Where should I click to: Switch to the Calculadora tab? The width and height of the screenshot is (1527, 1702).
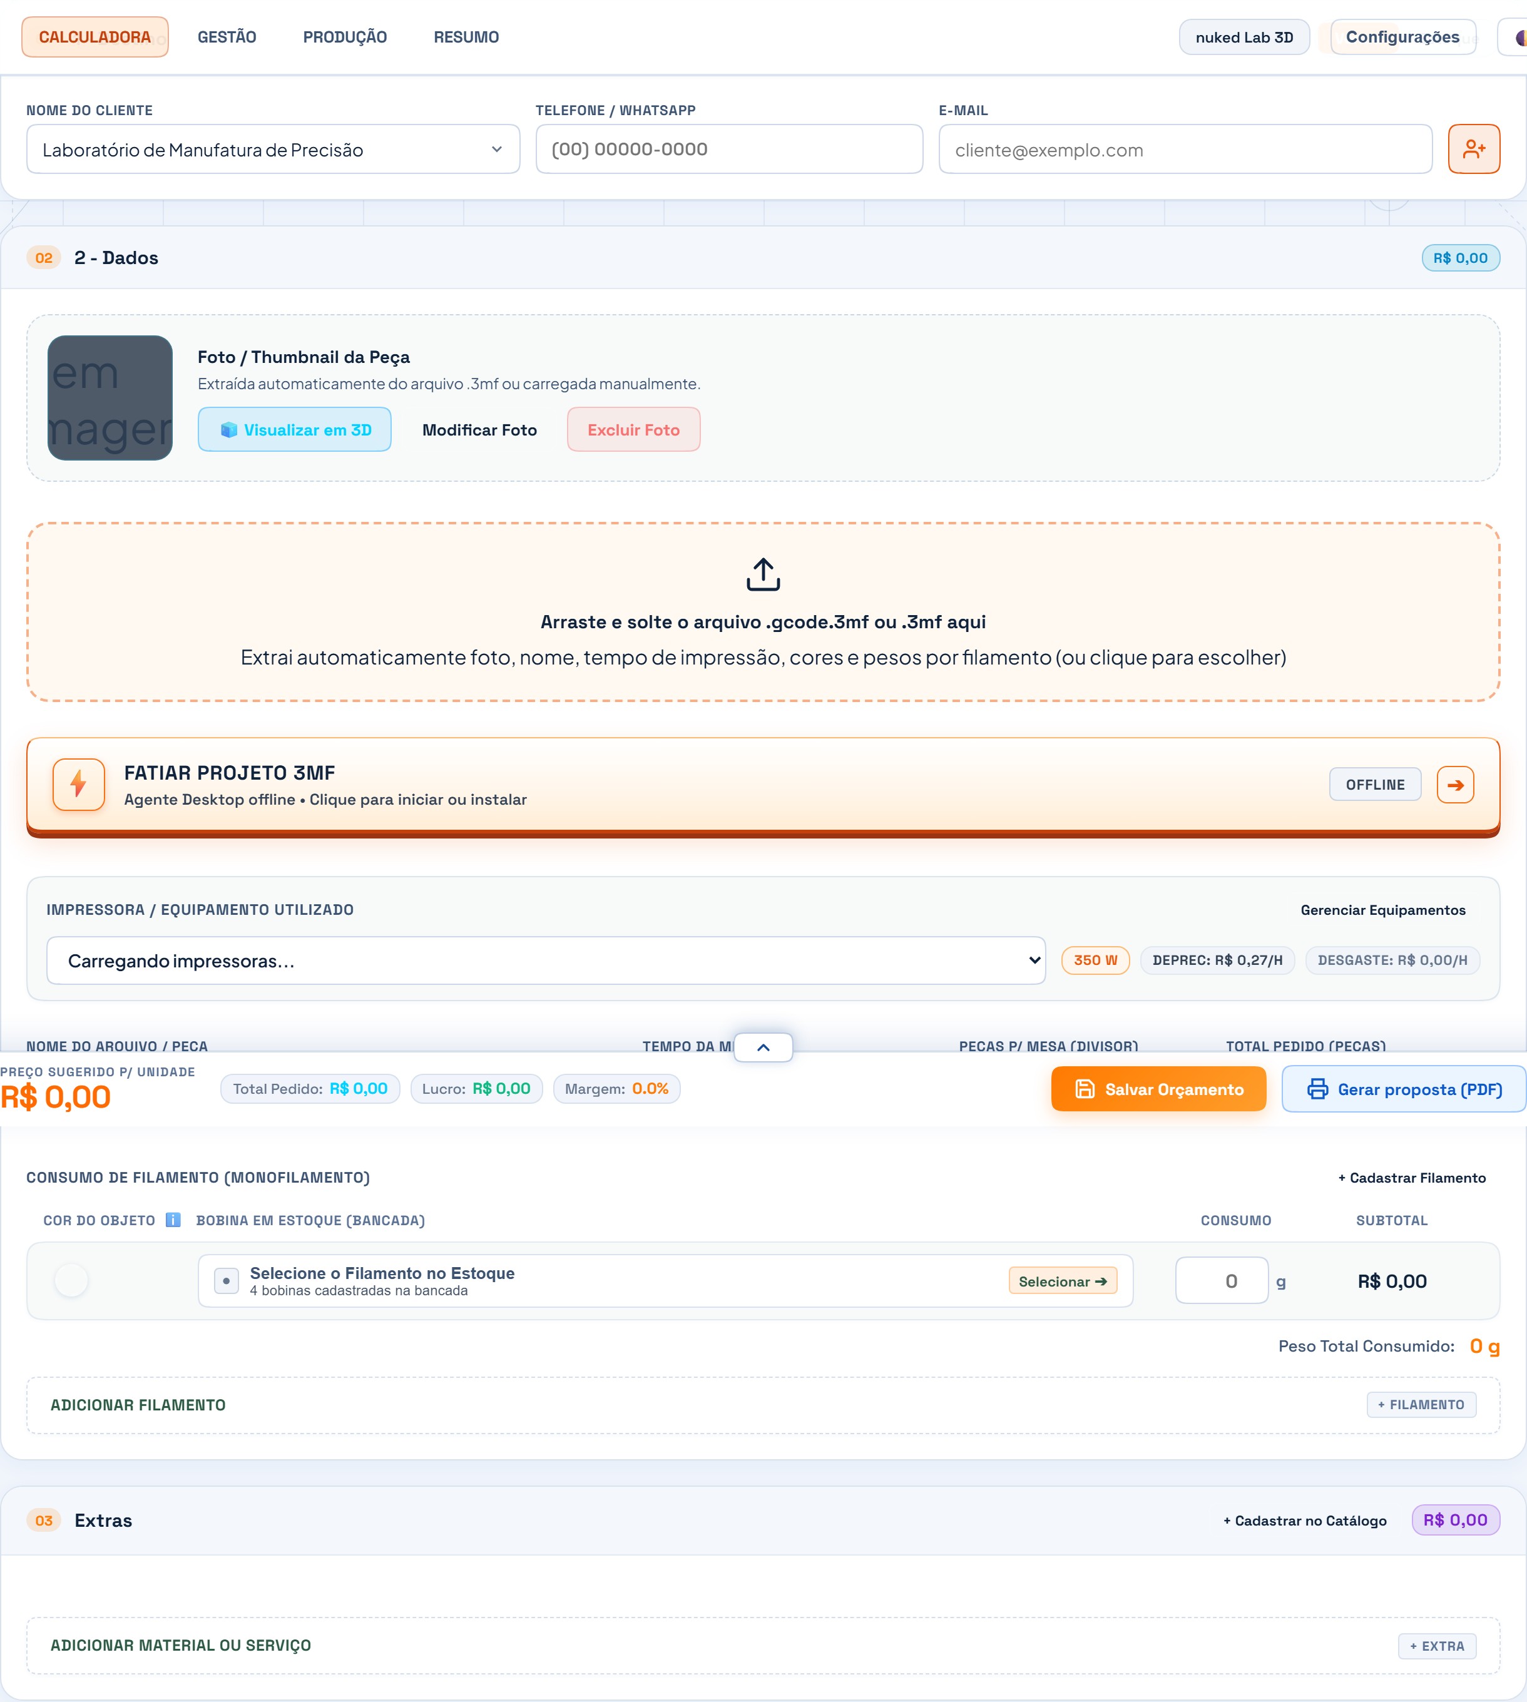tap(94, 37)
